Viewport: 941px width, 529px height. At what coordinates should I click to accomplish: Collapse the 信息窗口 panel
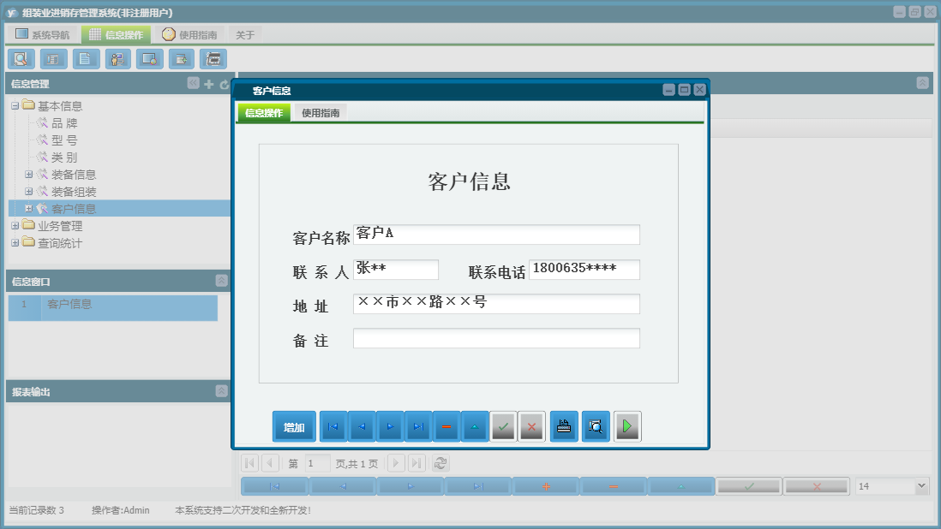coord(221,281)
